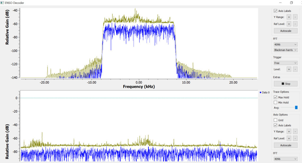302x163 pixels.
Task: Open the top FFT size 4096 dropdown
Action: coord(285,45)
